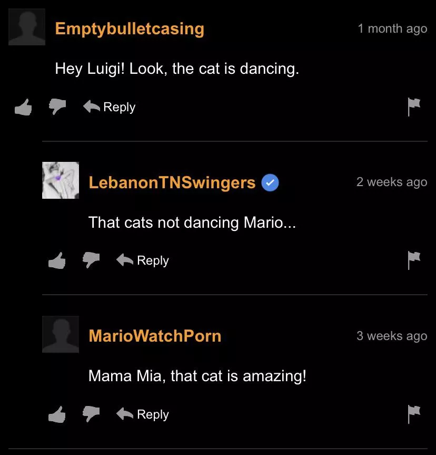Reply to Emptybulletcasing's comment
Screen dimensions: 436x455
[110, 107]
